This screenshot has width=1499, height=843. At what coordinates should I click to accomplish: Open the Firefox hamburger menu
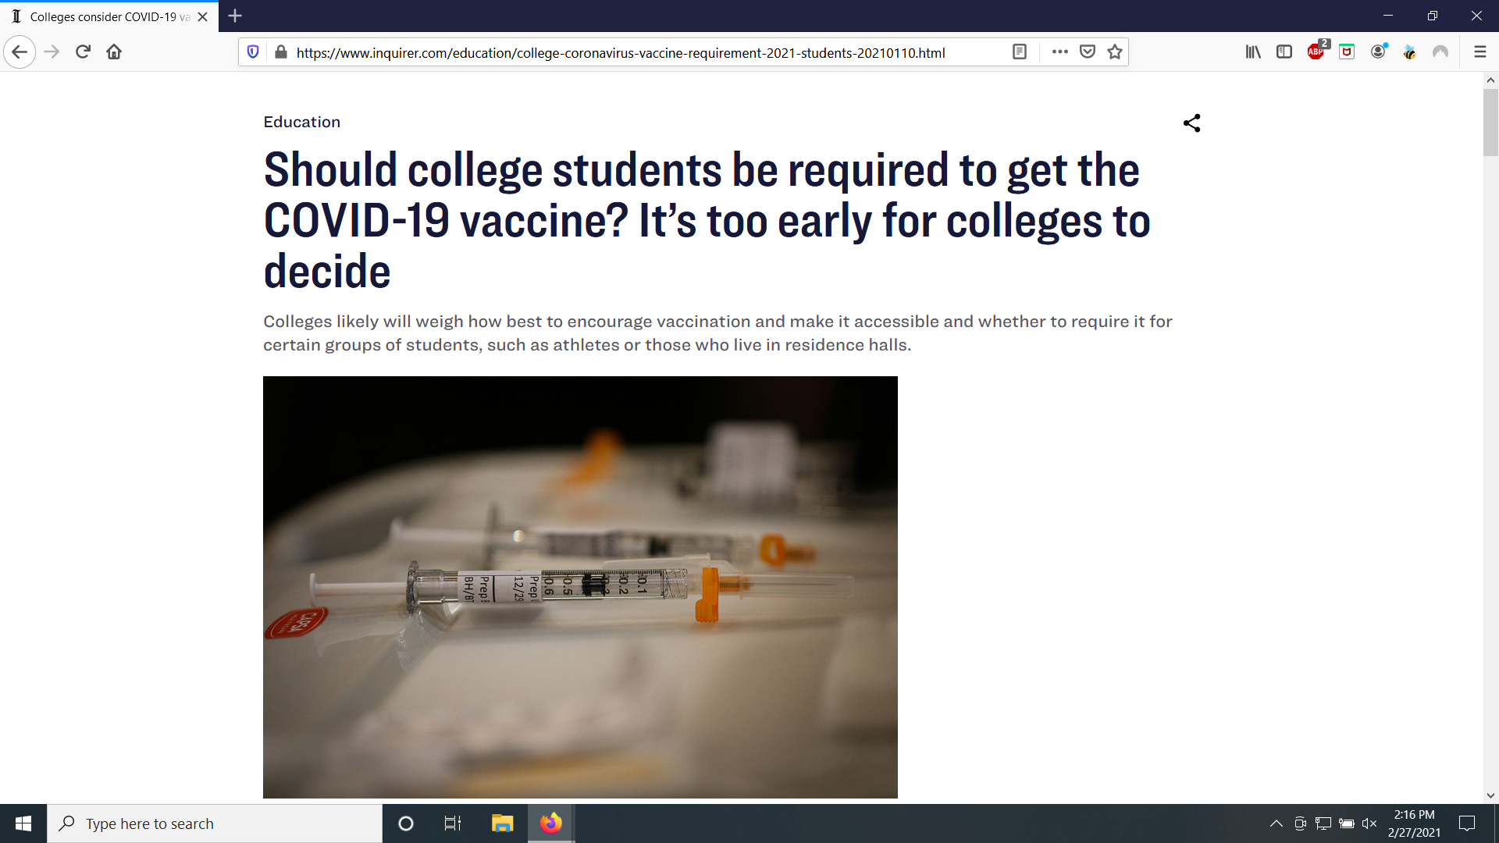pyautogui.click(x=1479, y=52)
